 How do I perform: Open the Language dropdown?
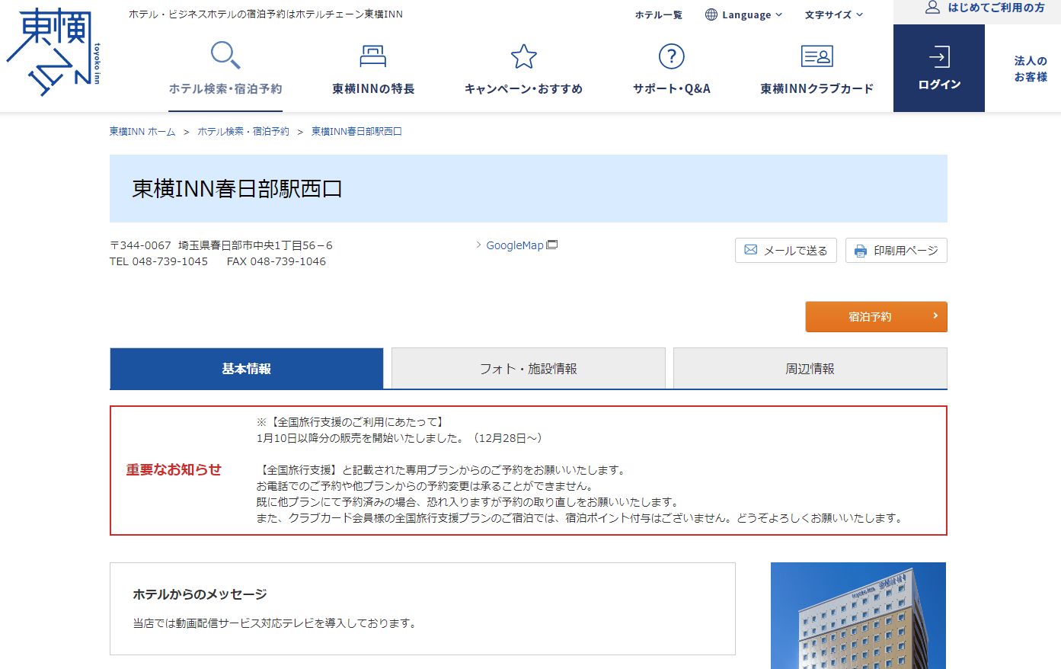(744, 14)
